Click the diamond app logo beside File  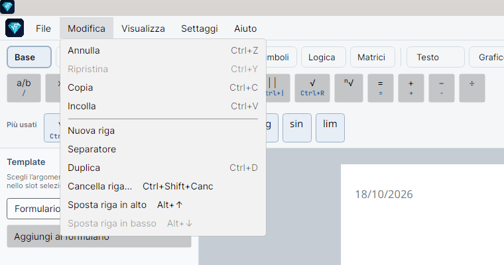(x=15, y=28)
